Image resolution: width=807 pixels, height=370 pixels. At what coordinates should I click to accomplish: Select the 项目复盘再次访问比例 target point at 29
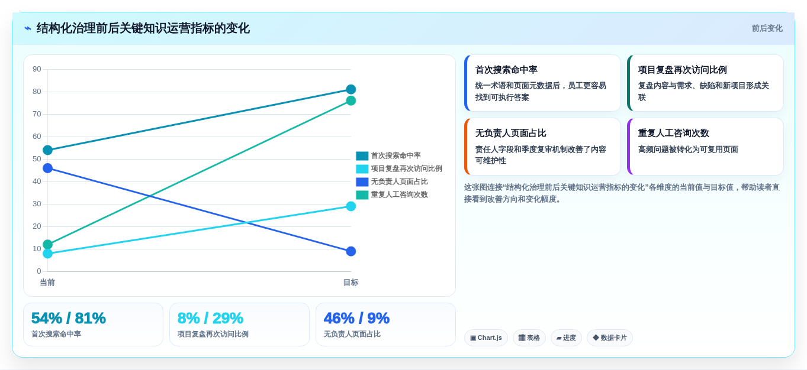click(351, 206)
